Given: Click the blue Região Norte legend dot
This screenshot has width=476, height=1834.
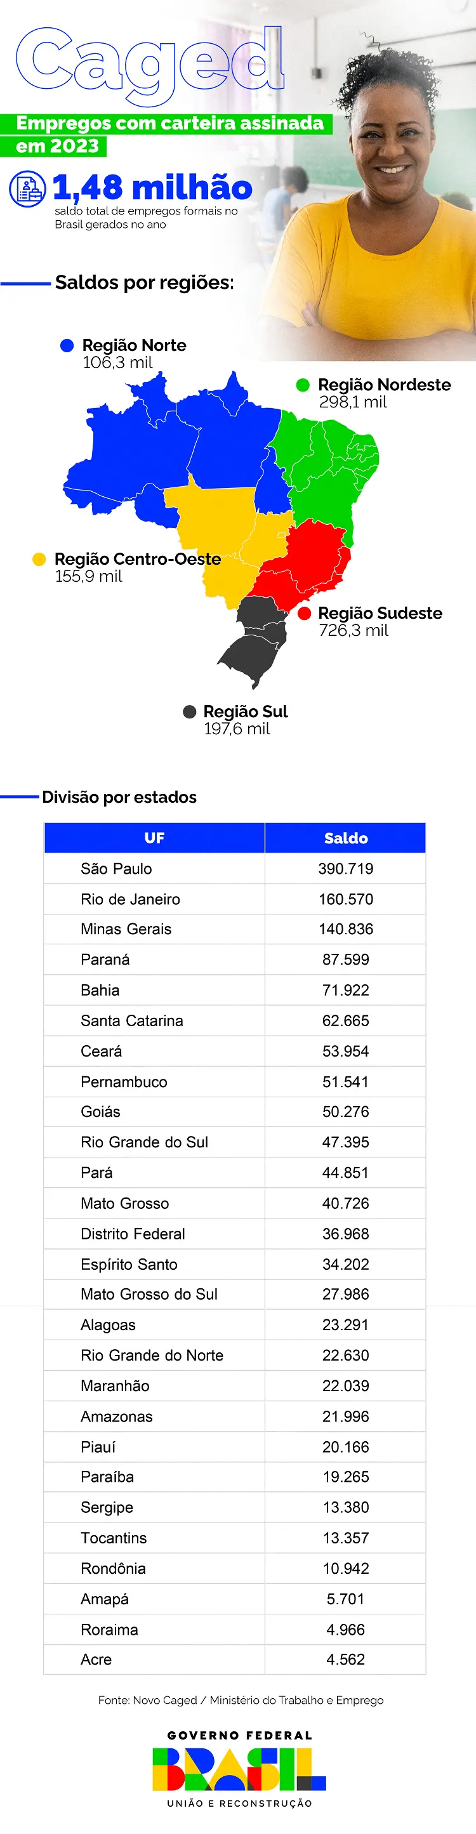Looking at the screenshot, I should point(67,345).
